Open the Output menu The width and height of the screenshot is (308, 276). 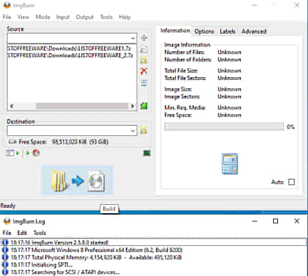point(85,17)
